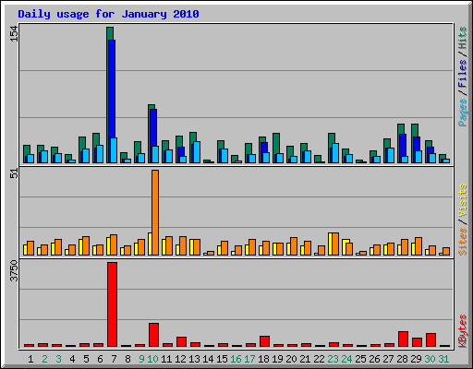Click the light blue Pages bar for day 7
This screenshot has height=369, width=473.
[x=114, y=150]
